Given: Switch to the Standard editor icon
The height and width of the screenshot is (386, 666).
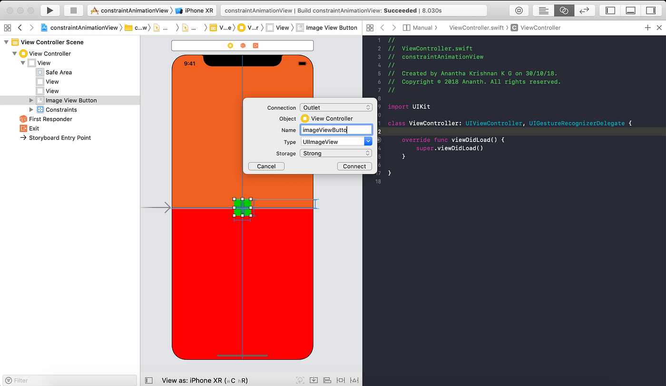Looking at the screenshot, I should (543, 10).
